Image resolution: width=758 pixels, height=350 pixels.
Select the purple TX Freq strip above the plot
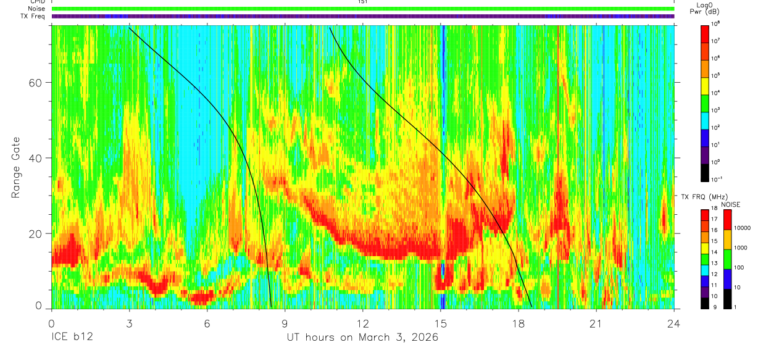(363, 16)
